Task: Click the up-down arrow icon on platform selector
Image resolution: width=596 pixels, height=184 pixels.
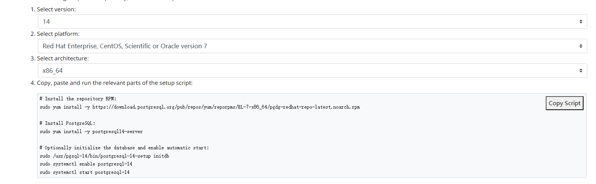Action: point(581,46)
